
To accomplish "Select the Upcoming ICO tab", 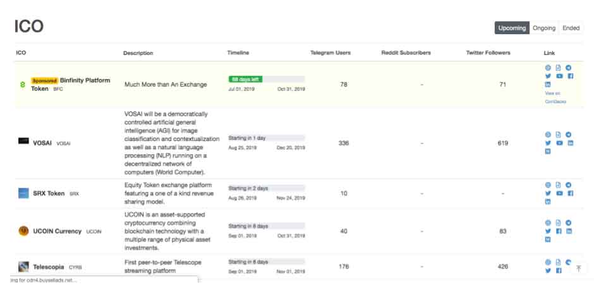I will click(x=512, y=28).
